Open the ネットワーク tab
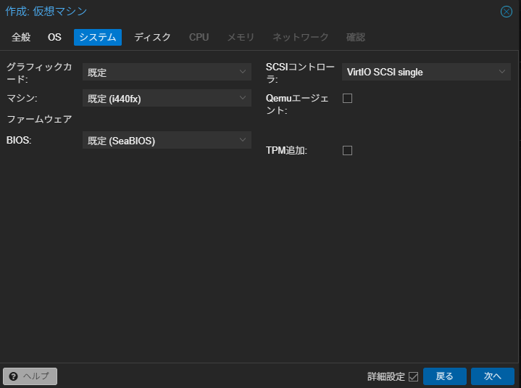This screenshot has height=388, width=521. click(x=300, y=37)
